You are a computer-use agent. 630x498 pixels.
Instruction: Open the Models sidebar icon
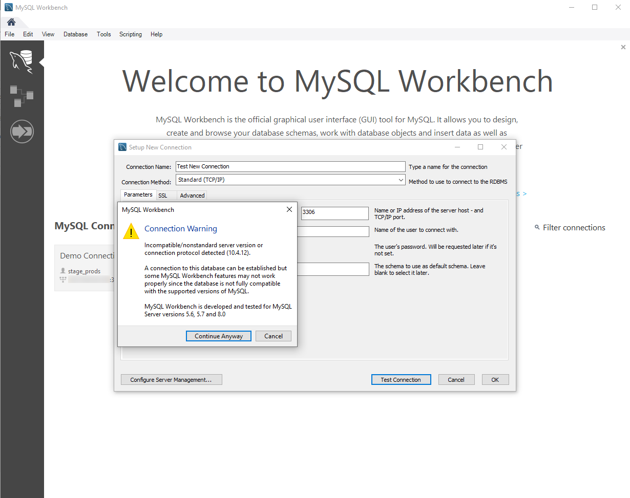22,96
